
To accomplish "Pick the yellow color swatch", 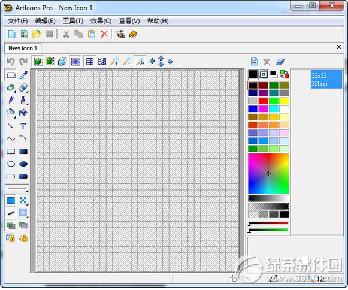I will coord(284,101).
